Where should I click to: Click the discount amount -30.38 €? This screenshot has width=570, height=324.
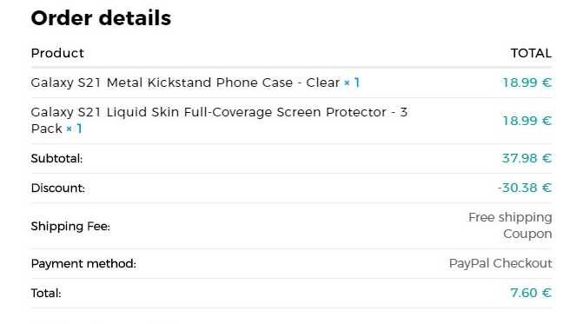point(525,188)
